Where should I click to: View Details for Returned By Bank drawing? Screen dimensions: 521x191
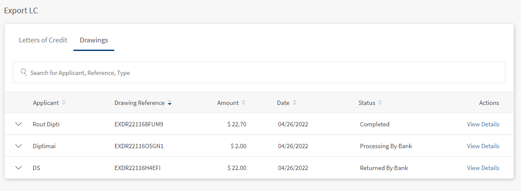[483, 168]
